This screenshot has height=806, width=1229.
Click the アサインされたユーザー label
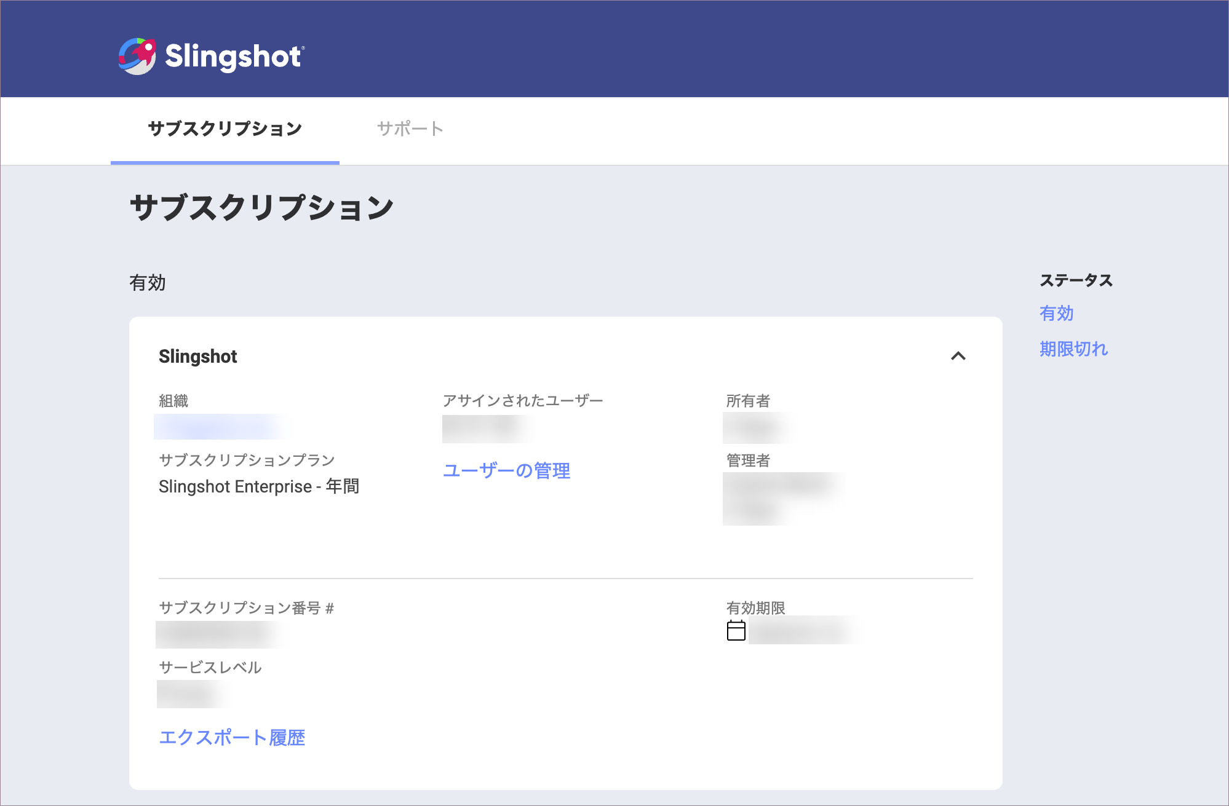(x=523, y=401)
